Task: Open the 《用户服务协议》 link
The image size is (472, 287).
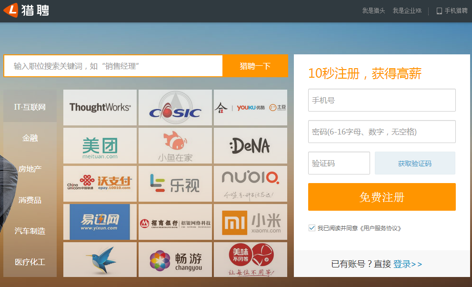Action: pos(380,228)
